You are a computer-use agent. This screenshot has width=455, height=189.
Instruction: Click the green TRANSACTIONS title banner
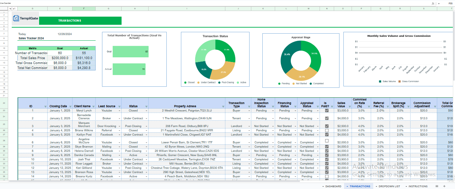(x=80, y=21)
